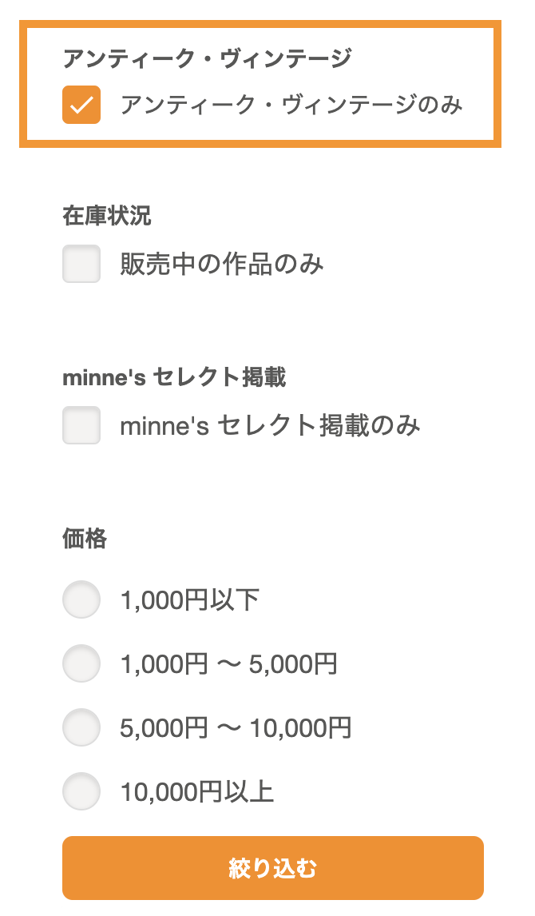Select the 1,000円以下 price radio button
The image size is (535, 916).
click(x=81, y=600)
